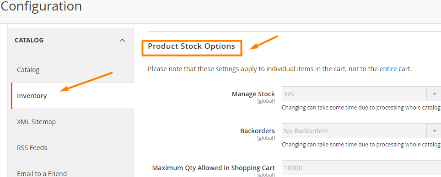Open the No Backorders select box
The image size is (441, 177).
361,131
